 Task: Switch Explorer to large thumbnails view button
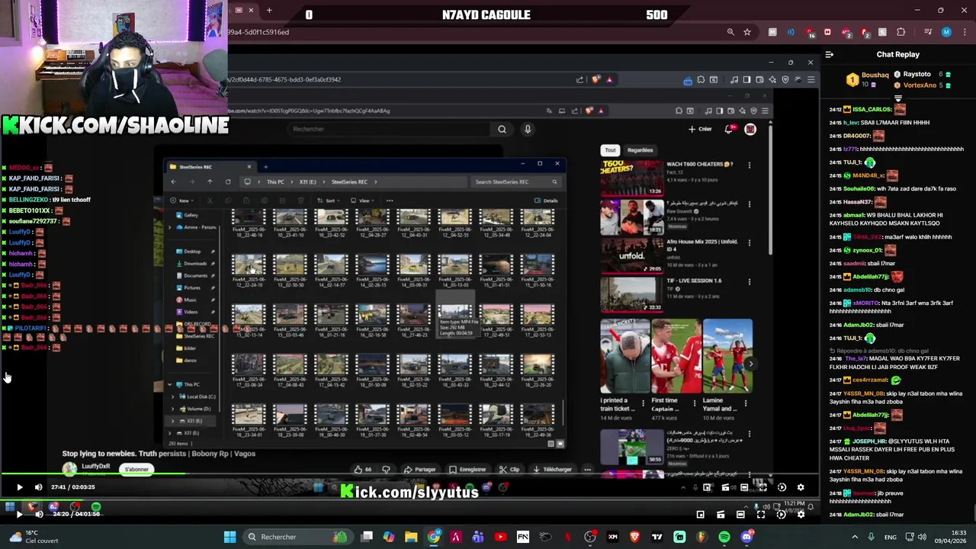tap(560, 444)
